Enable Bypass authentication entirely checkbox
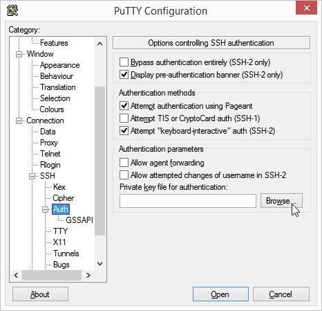This screenshot has height=311, width=322. pyautogui.click(x=124, y=62)
